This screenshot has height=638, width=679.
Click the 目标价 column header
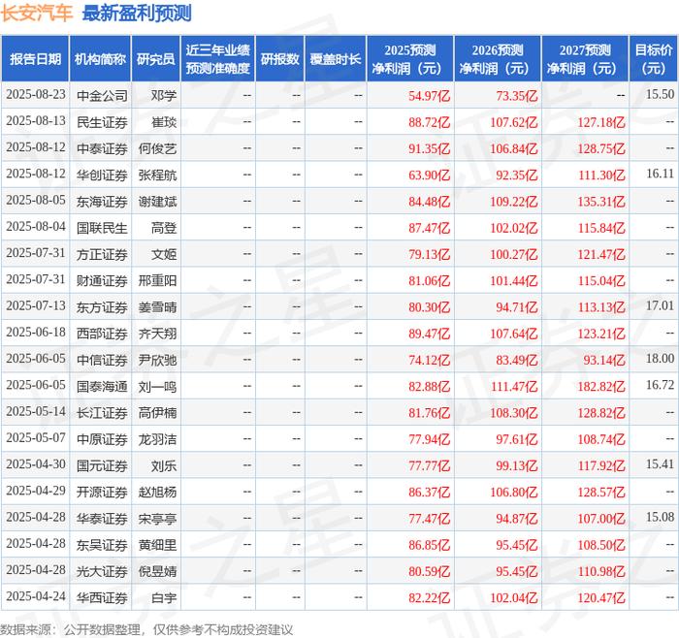pyautogui.click(x=654, y=59)
